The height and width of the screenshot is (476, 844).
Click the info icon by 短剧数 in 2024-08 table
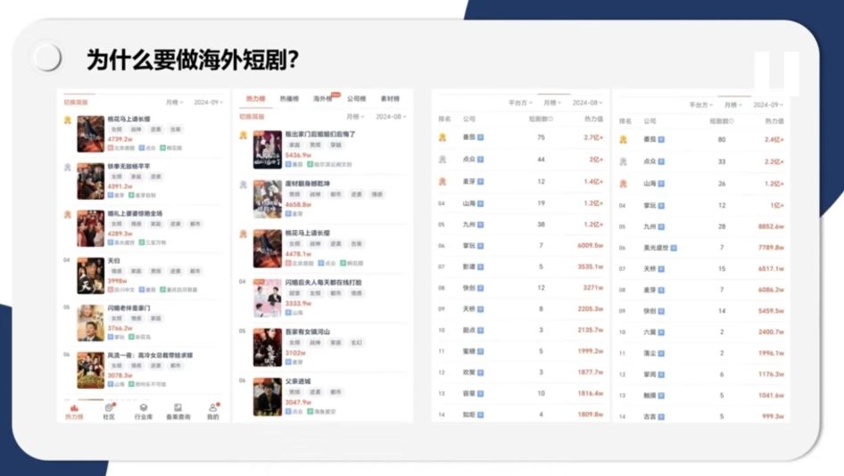550,119
